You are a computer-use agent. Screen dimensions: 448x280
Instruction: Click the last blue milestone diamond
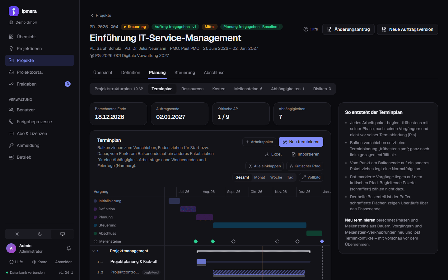pyautogui.click(x=322, y=241)
